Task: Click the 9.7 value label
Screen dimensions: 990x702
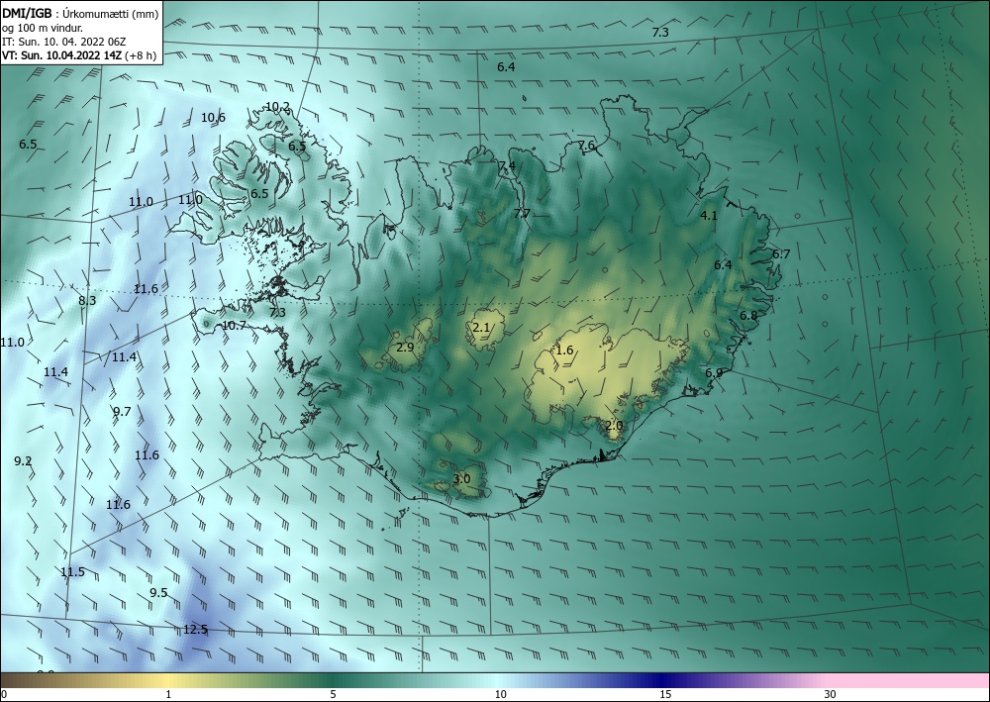Action: pyautogui.click(x=122, y=412)
